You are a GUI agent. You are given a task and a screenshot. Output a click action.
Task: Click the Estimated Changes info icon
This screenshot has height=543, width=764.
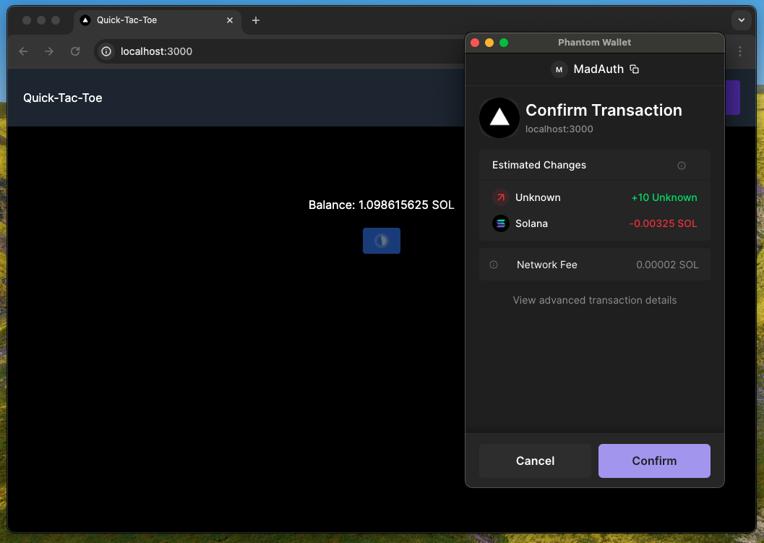682,166
